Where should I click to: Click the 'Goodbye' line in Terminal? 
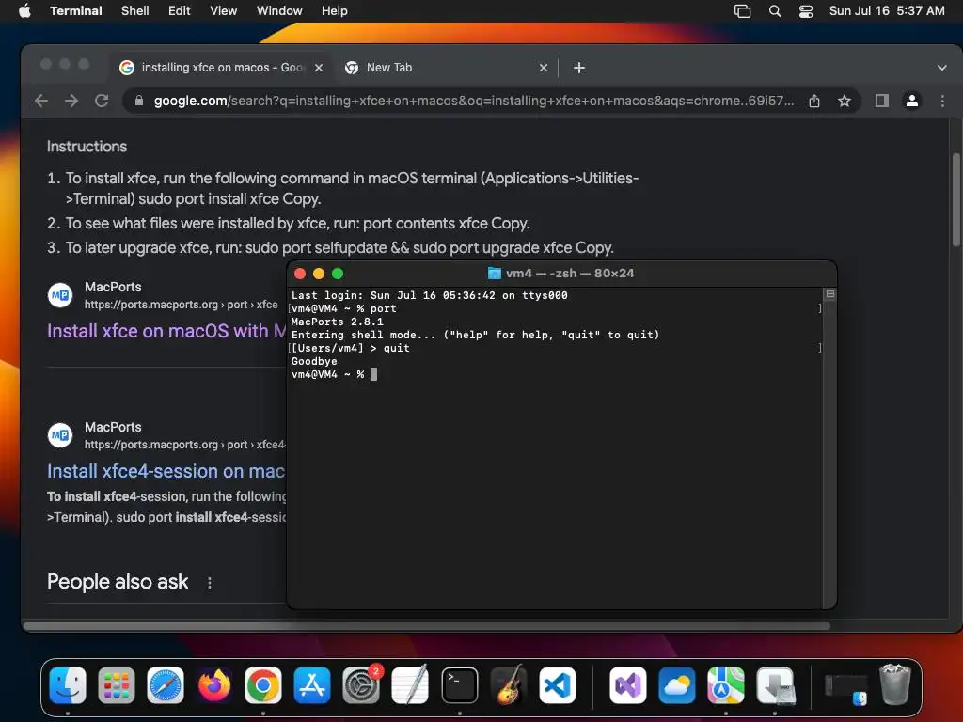[314, 361]
